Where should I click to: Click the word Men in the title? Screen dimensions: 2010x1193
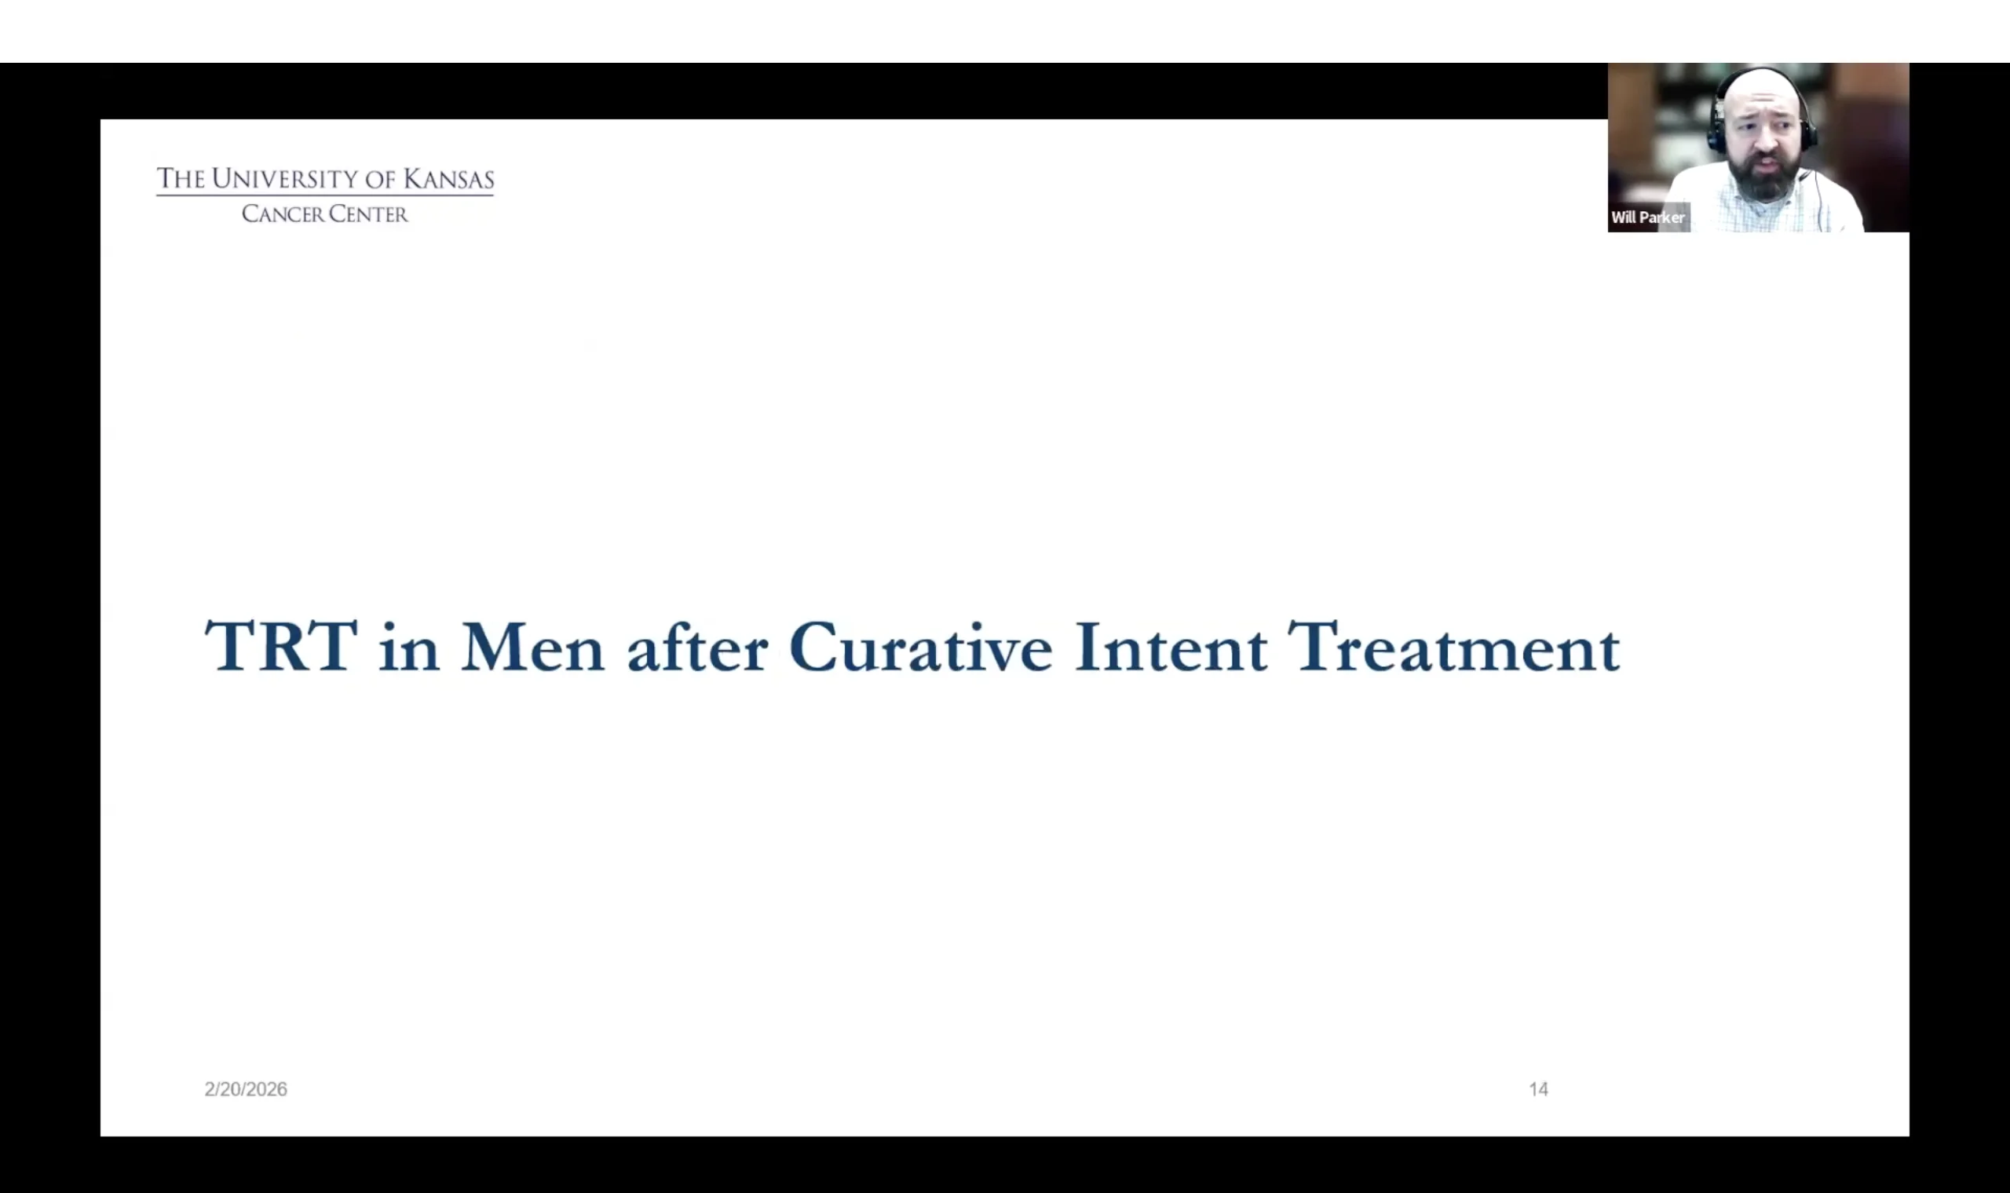532,647
